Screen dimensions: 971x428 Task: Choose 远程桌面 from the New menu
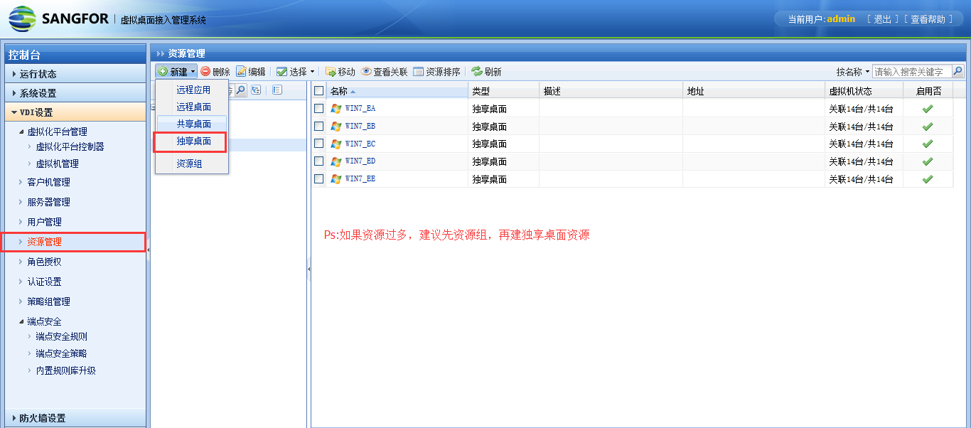tap(193, 107)
